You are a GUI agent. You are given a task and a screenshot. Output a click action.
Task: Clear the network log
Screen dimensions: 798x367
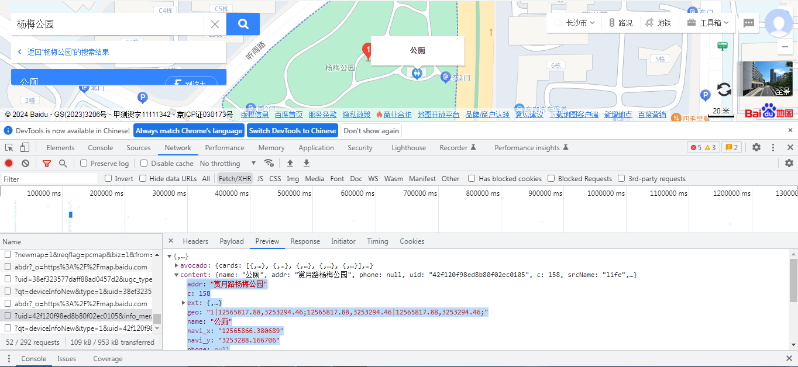coord(26,164)
